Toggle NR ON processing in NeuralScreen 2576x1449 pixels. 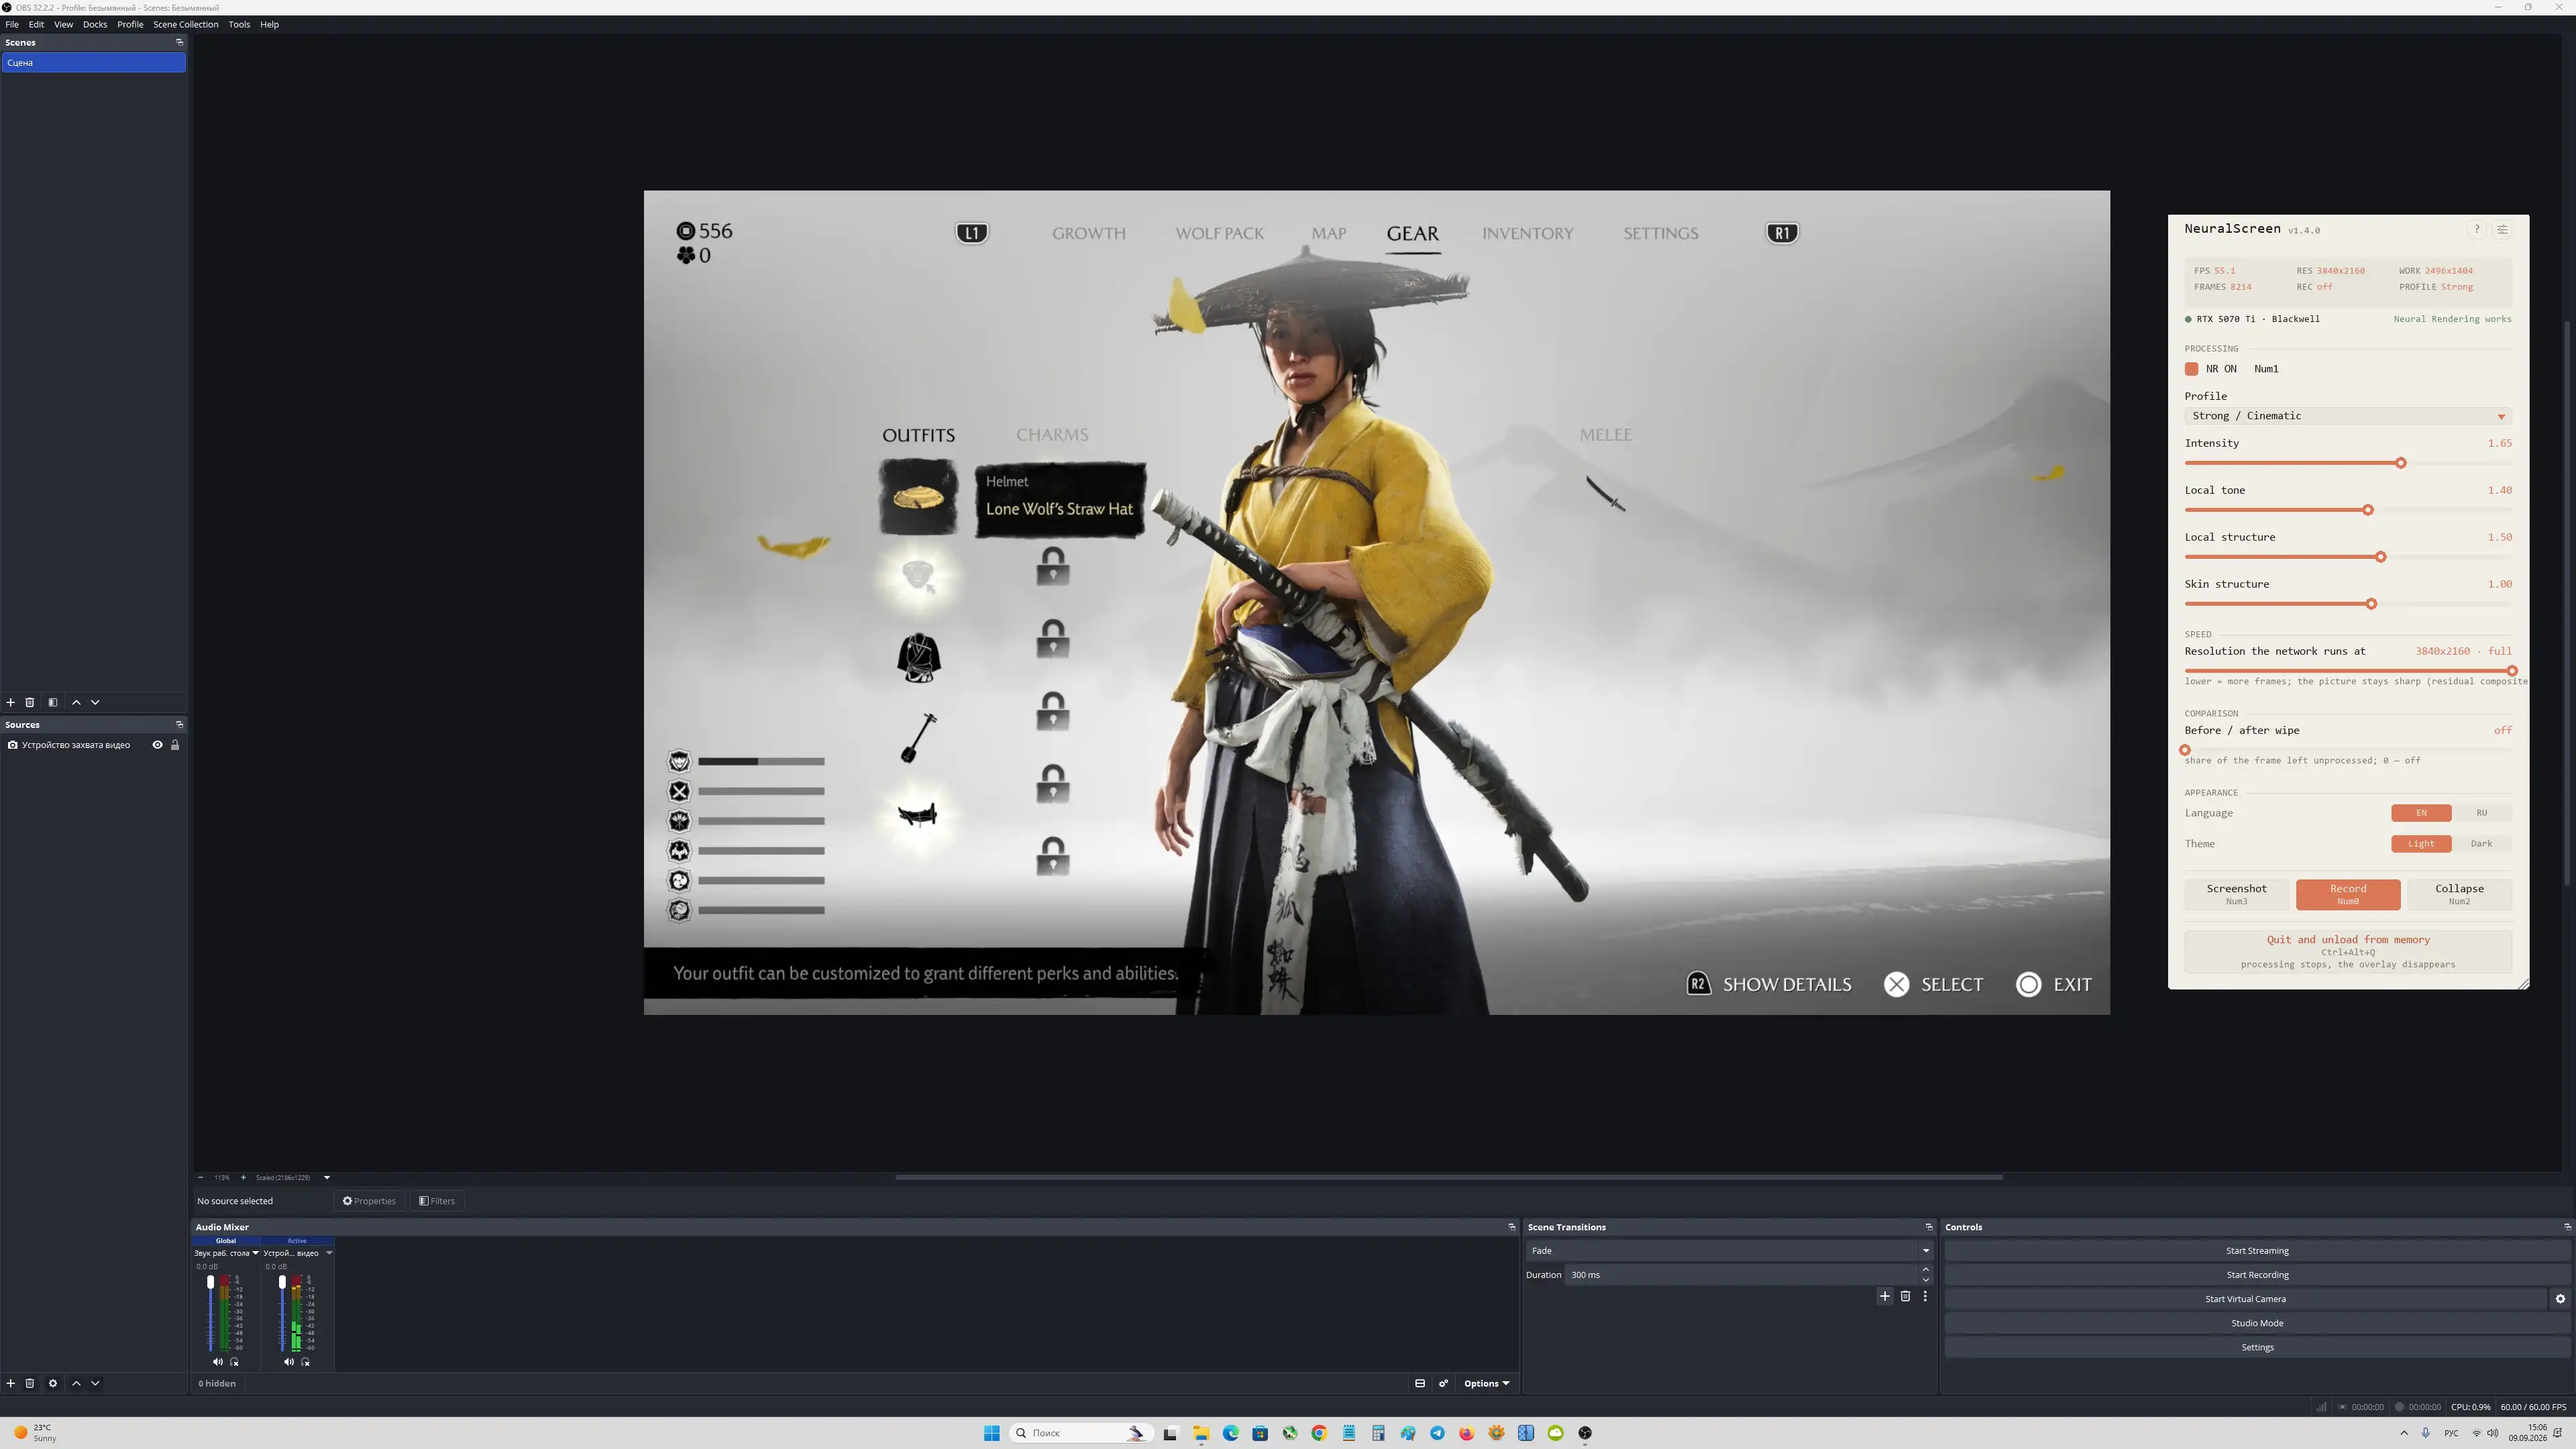point(2191,369)
